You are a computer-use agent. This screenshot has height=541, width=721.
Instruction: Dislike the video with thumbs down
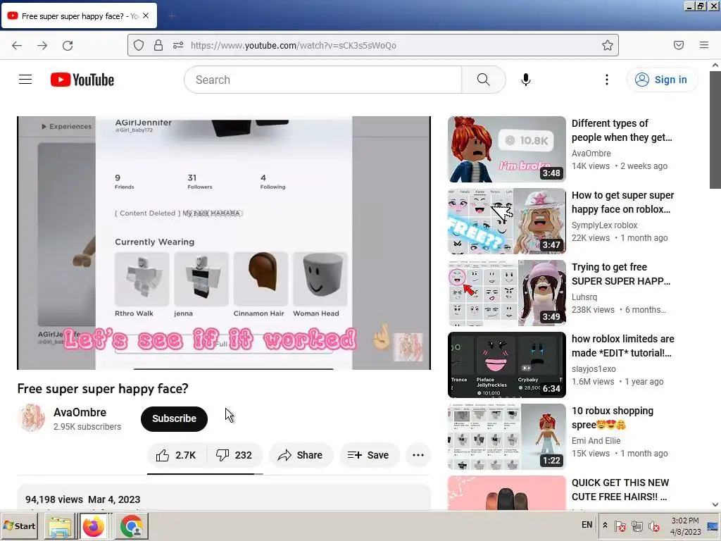(234, 455)
